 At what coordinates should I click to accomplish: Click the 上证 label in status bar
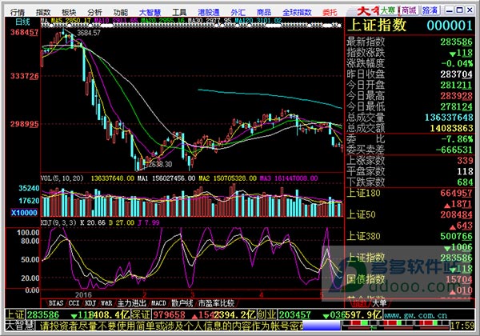click(15, 314)
